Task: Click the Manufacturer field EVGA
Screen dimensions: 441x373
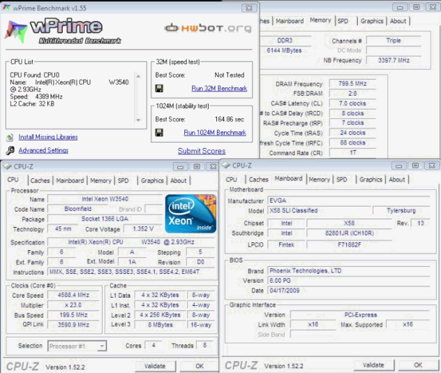Action: (x=349, y=200)
